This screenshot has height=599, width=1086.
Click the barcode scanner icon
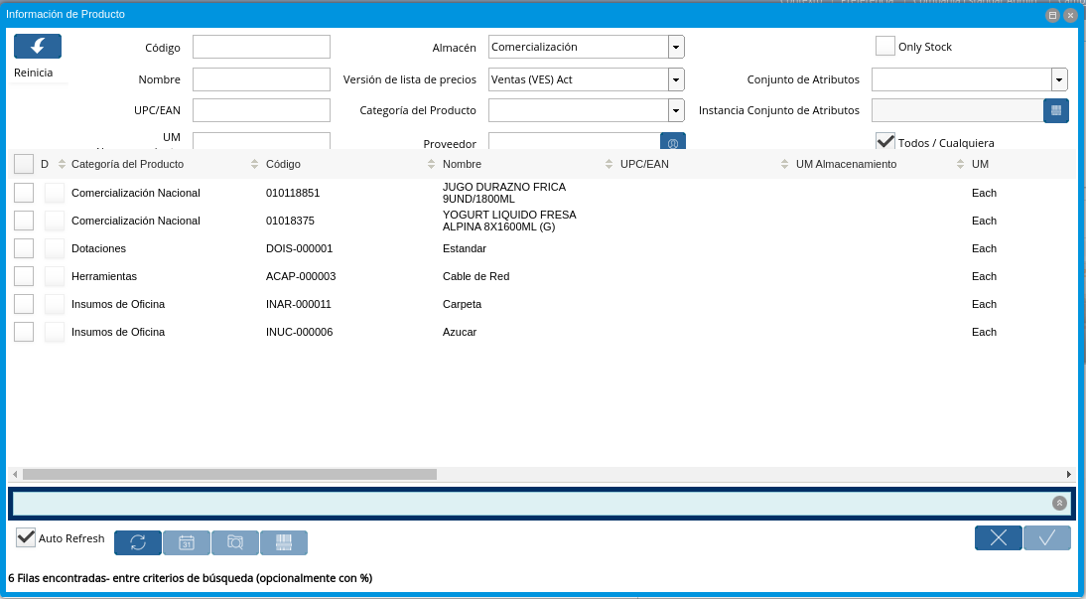click(x=283, y=542)
